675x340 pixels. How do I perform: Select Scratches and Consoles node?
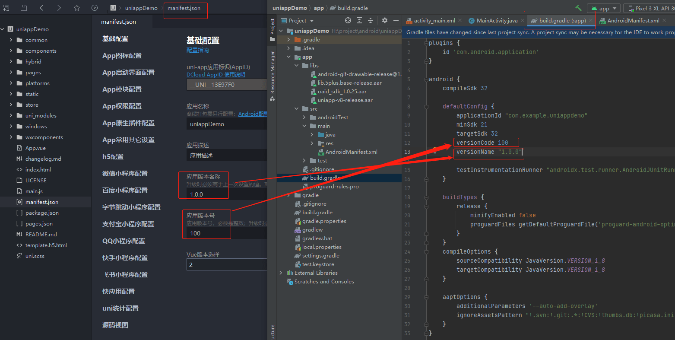[324, 281]
